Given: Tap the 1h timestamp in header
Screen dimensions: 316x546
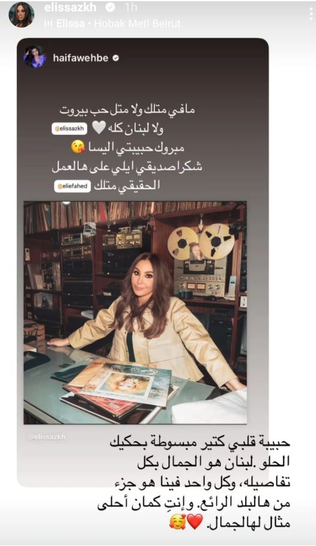Looking at the screenshot, I should [131, 7].
